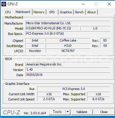
Task: Click Max. Supported link width x16
Action: [99, 94]
